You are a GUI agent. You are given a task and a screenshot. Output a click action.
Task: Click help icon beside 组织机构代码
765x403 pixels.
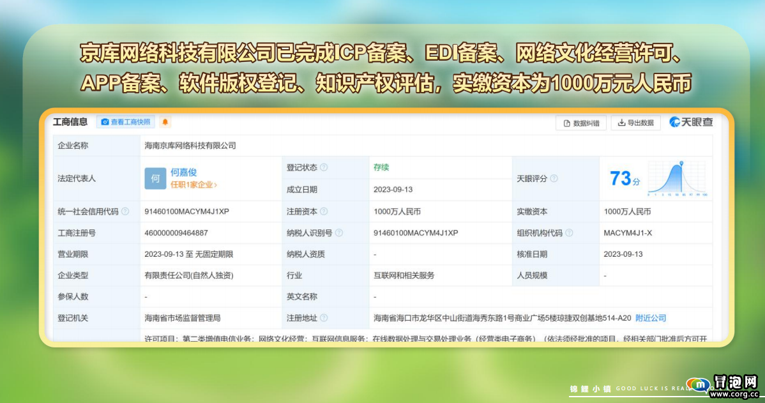tap(569, 232)
